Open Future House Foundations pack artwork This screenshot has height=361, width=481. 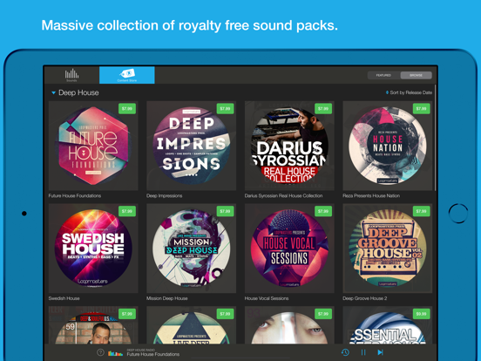click(x=93, y=146)
